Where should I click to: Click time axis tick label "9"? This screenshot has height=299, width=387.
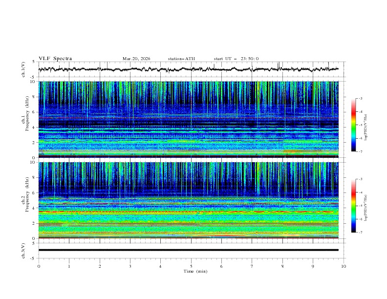click(x=313, y=266)
